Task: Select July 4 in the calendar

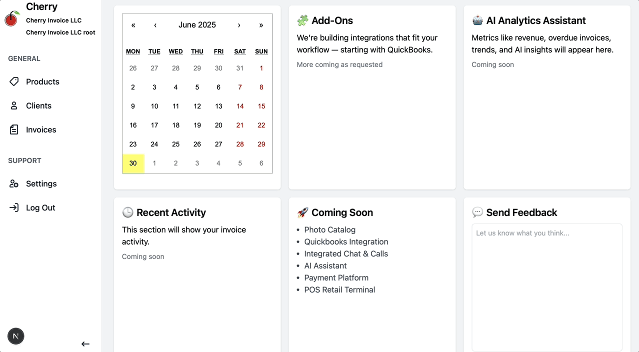Action: [x=218, y=163]
